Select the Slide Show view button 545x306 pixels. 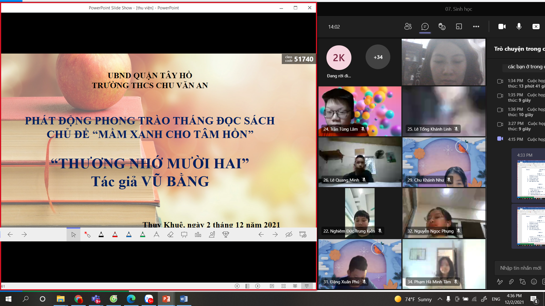[x=307, y=286]
